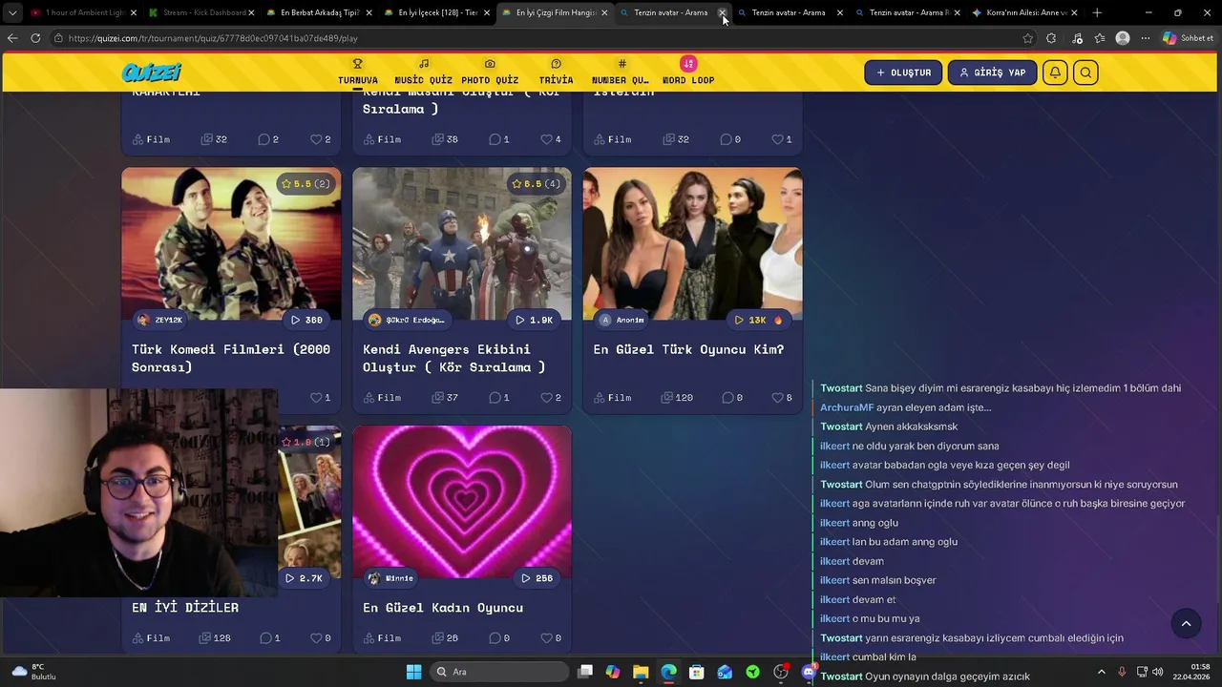Switch to Korra'nın Ailesi tab
1222x687 pixels.
(x=1023, y=12)
